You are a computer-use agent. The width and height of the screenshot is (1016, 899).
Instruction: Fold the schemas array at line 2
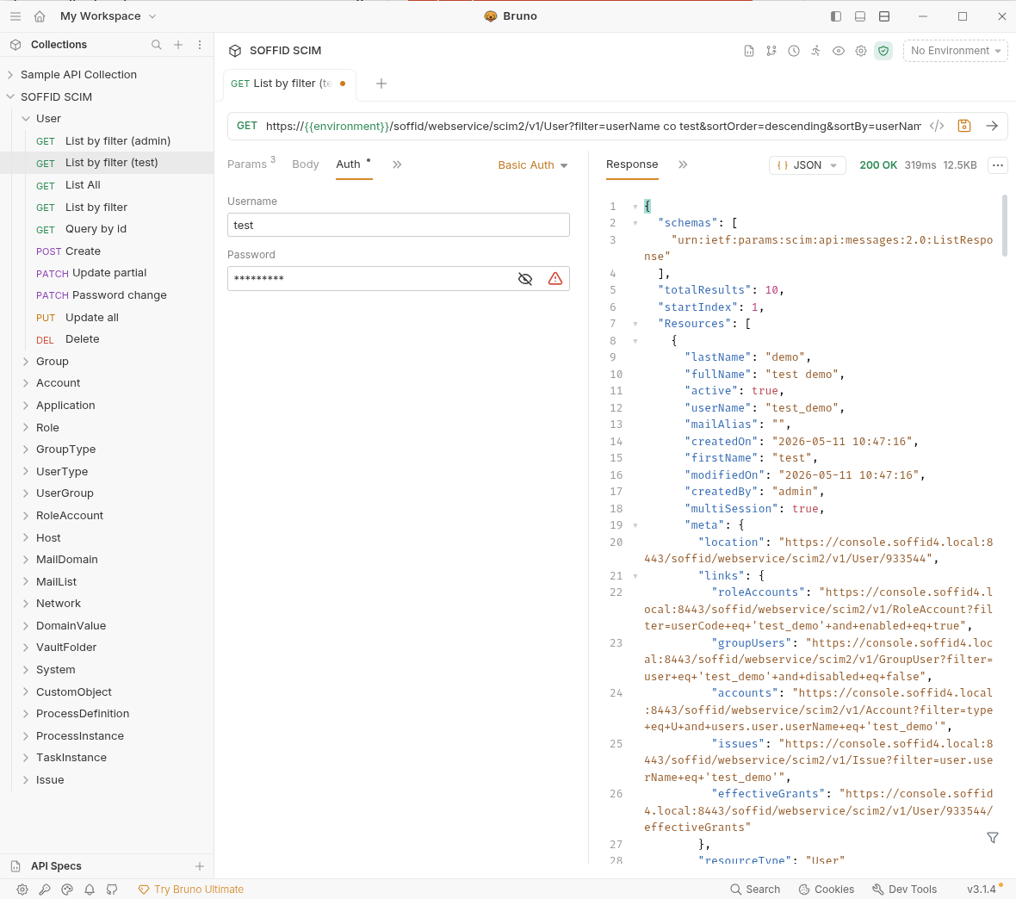[635, 223]
